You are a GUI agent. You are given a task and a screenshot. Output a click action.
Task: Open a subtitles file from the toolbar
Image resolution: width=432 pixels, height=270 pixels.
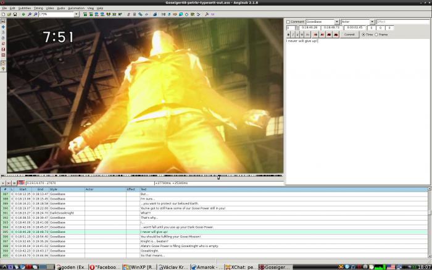click(x=9, y=14)
